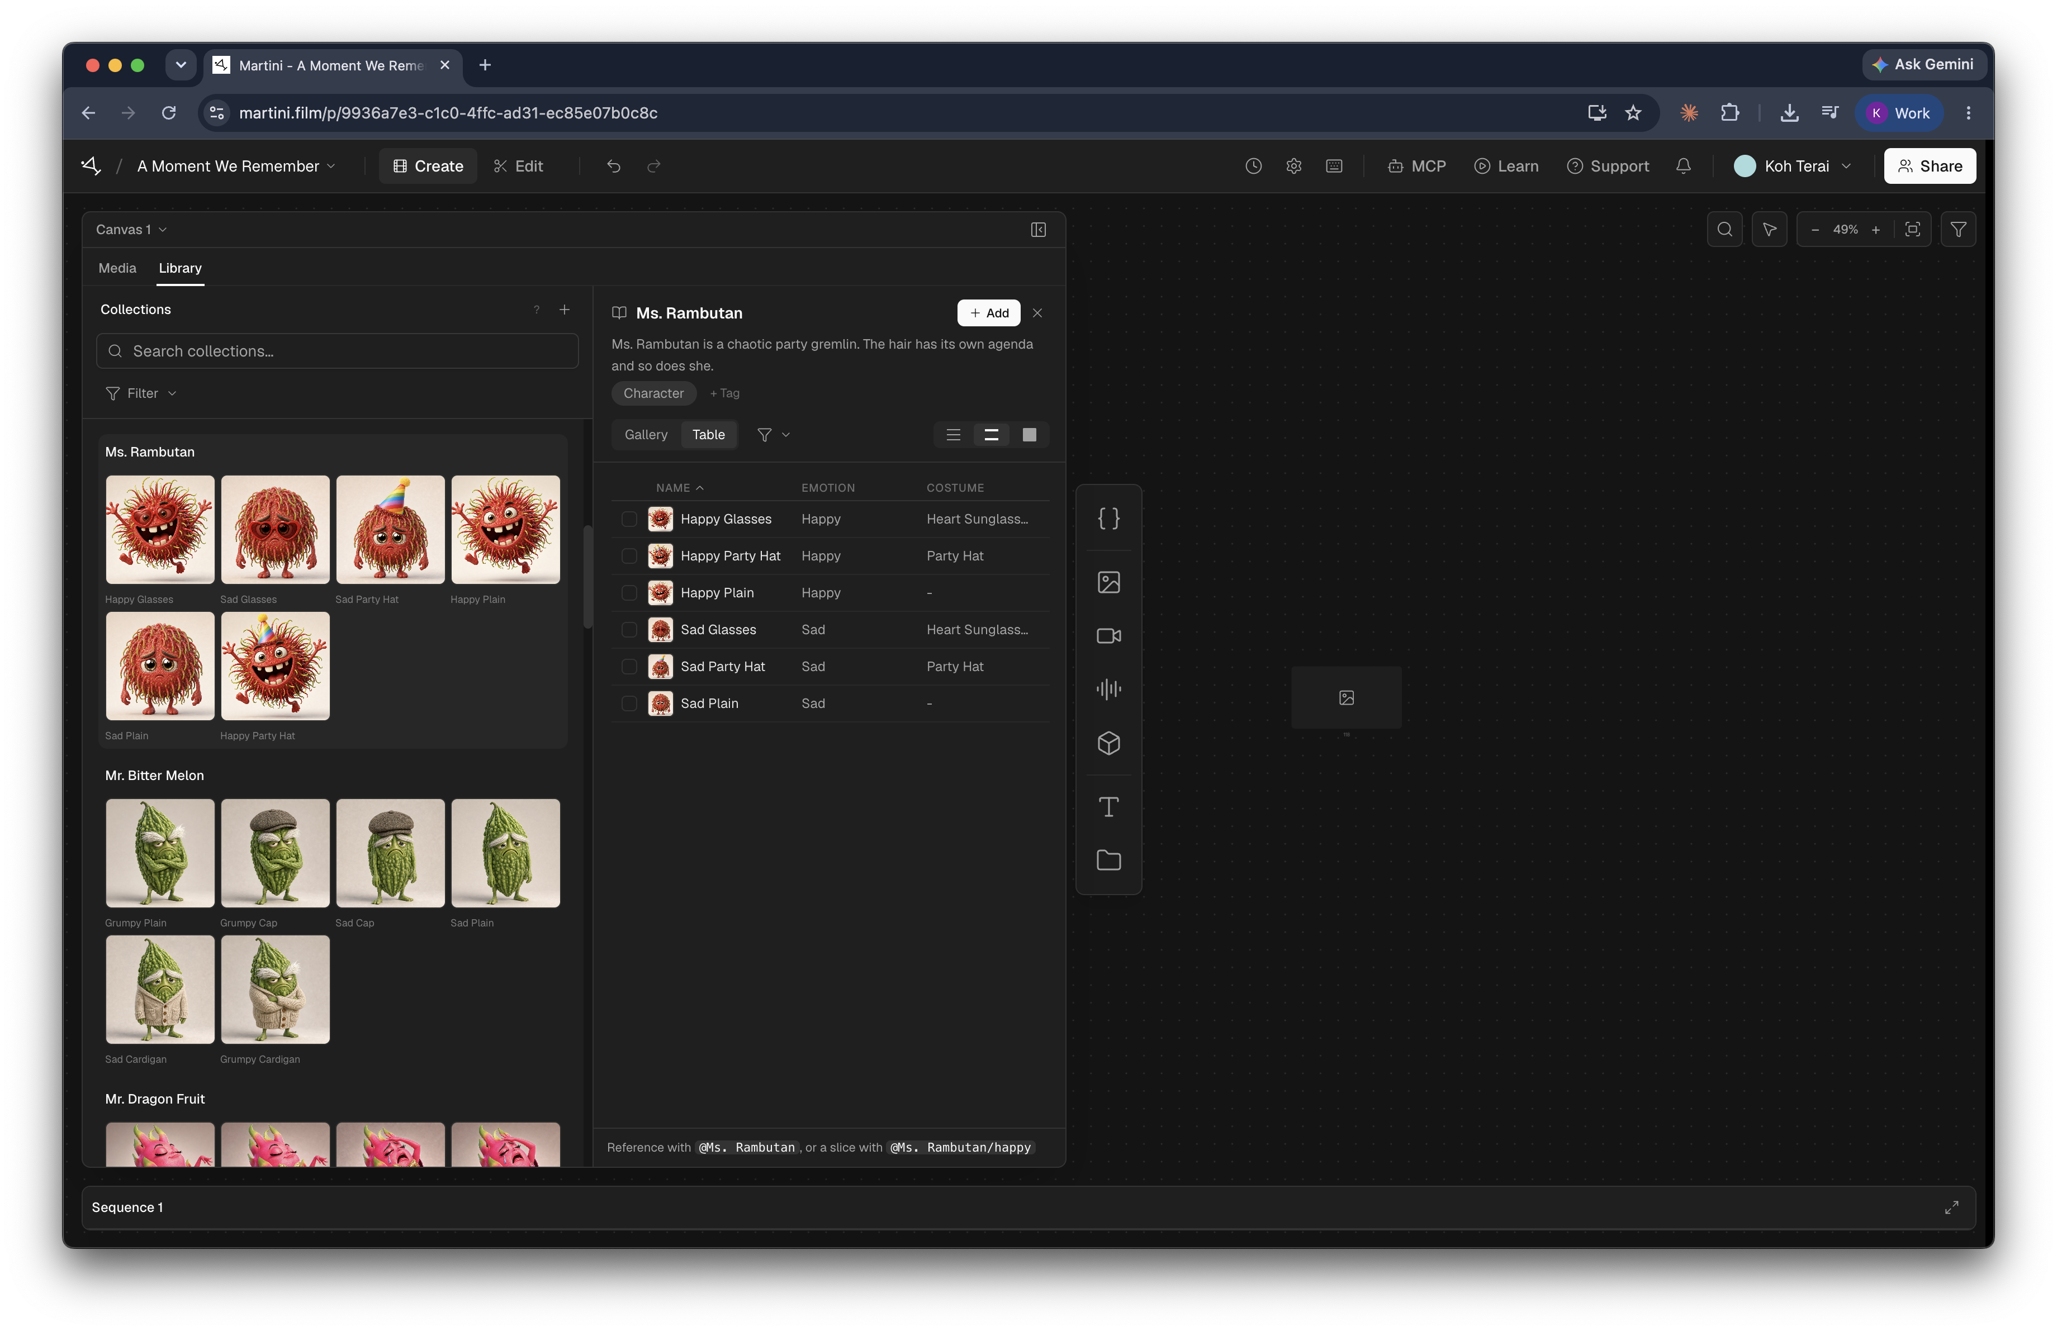Add a new collection with plus
Screen dimensions: 2057x1331
565,309
